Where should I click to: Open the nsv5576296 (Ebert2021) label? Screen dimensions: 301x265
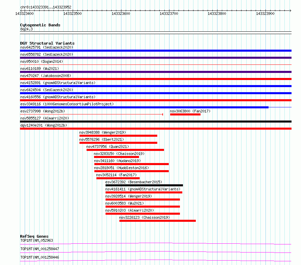coord(101,139)
